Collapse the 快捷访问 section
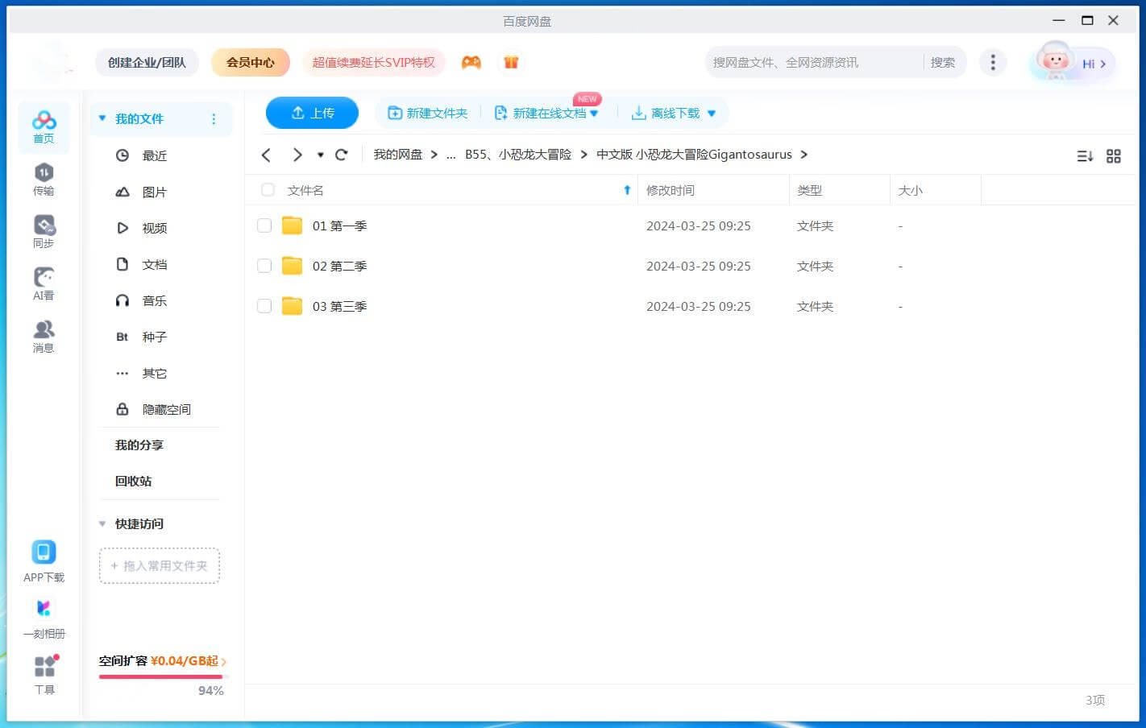 [102, 523]
